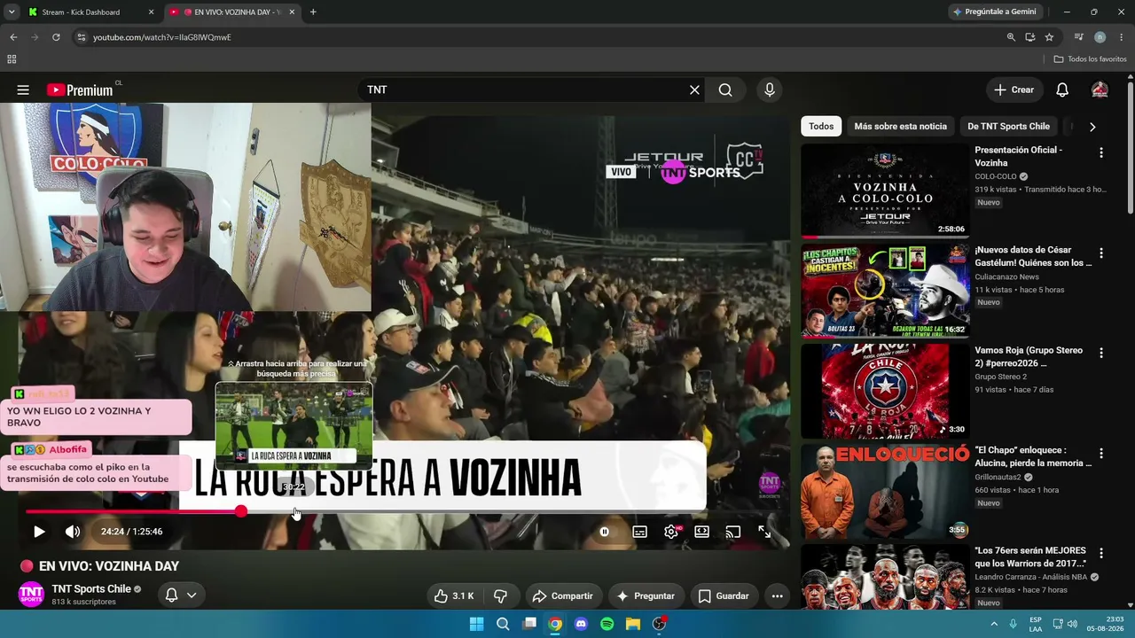Play the video
Image resolution: width=1135 pixels, height=638 pixels.
pos(39,532)
